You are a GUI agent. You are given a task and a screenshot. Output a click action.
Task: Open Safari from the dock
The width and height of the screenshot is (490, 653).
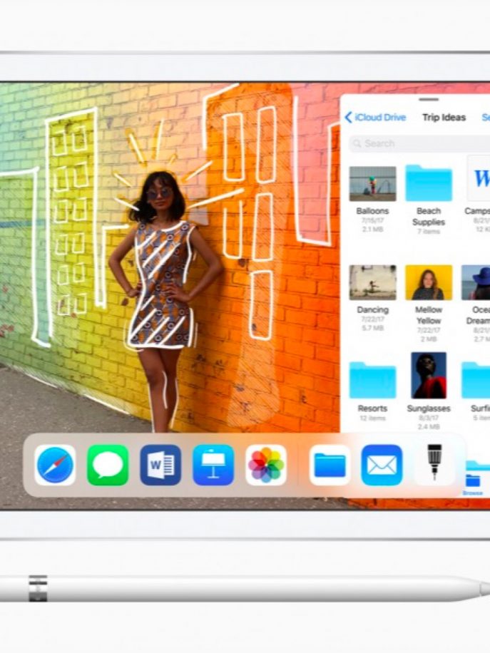click(55, 466)
